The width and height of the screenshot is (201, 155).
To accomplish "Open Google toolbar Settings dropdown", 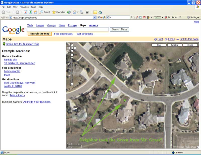I will click(x=193, y=17).
